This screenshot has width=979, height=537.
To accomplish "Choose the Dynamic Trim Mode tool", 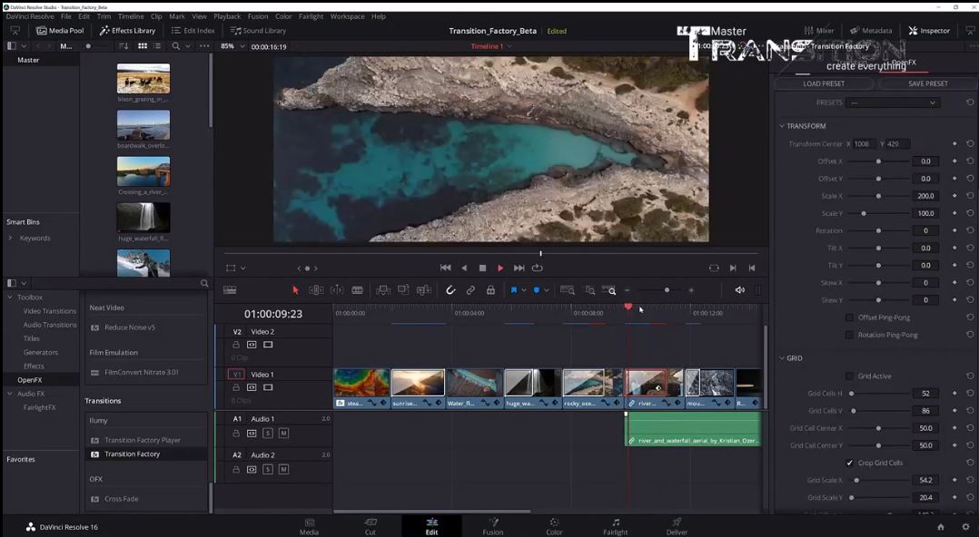I will [x=337, y=290].
